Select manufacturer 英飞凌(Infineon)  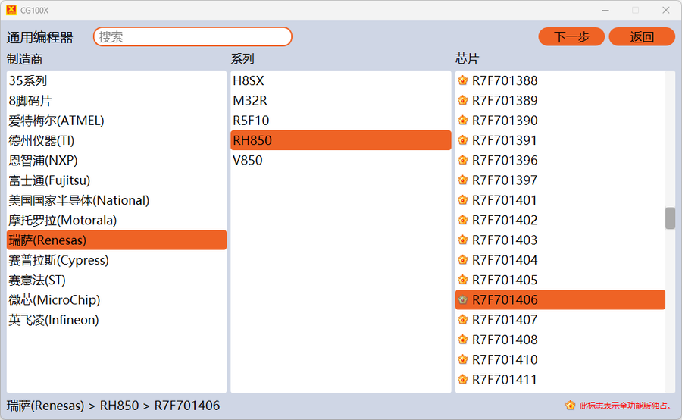click(54, 320)
